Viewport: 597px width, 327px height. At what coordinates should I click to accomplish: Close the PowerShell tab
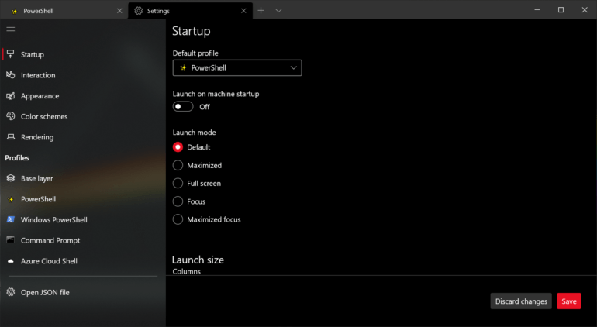pyautogui.click(x=119, y=11)
